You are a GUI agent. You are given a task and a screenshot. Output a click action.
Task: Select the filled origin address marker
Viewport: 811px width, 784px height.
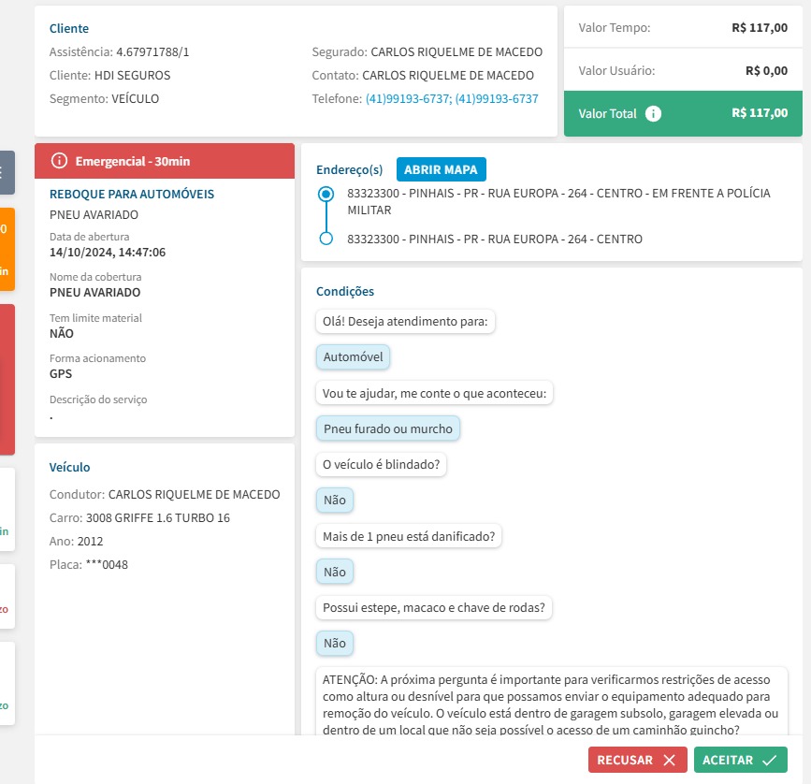tap(326, 194)
